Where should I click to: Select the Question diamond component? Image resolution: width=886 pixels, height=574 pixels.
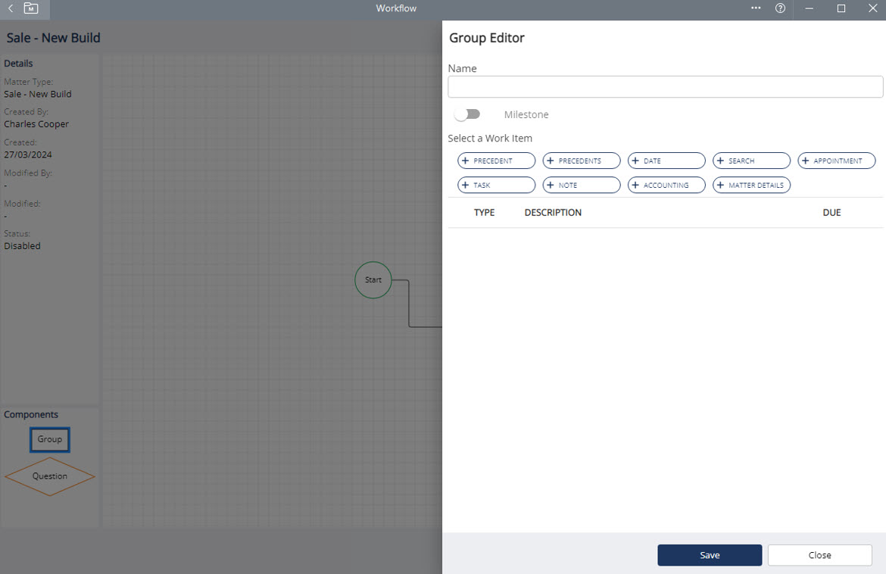(x=50, y=476)
